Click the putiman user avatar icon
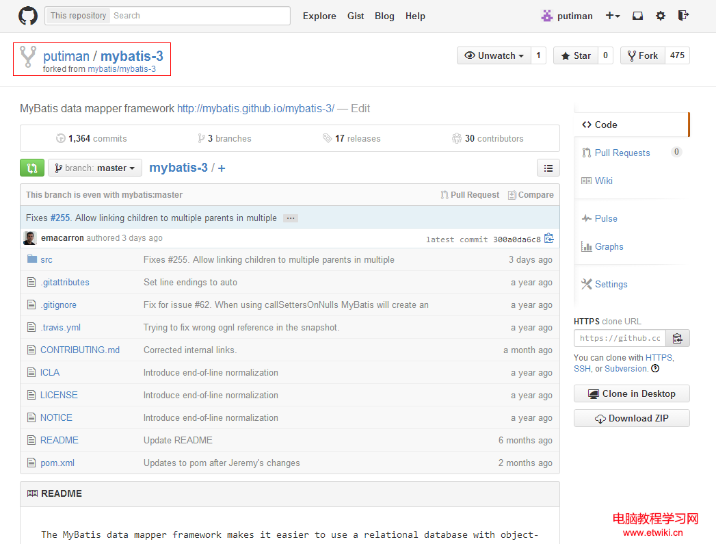The height and width of the screenshot is (544, 716). [x=546, y=16]
